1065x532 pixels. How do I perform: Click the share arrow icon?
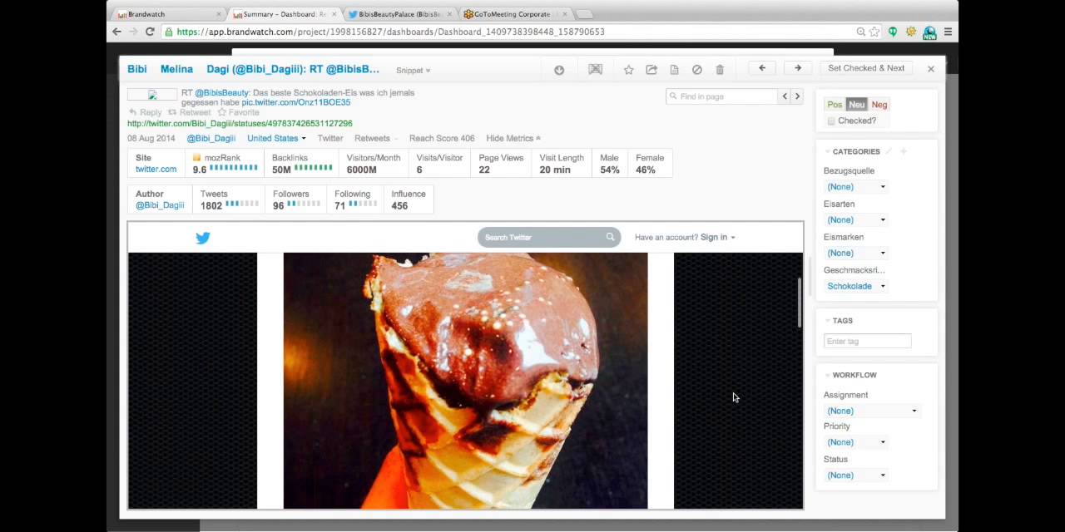[651, 70]
